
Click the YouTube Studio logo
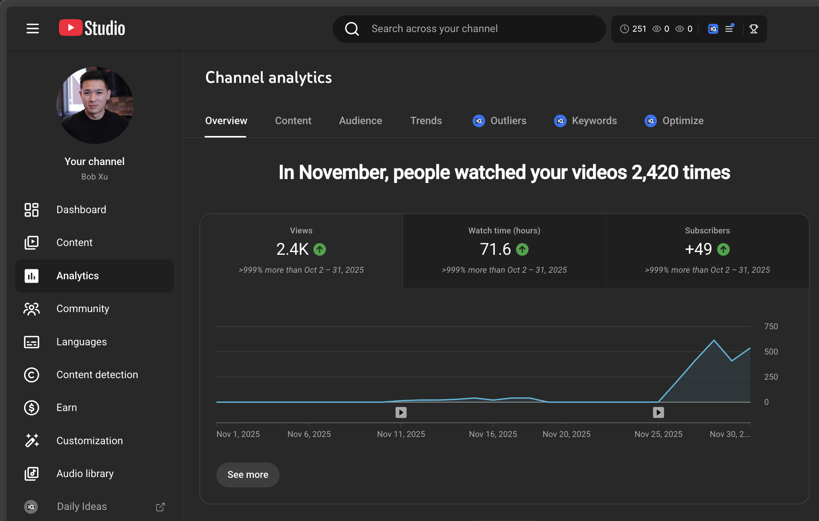[x=92, y=28]
